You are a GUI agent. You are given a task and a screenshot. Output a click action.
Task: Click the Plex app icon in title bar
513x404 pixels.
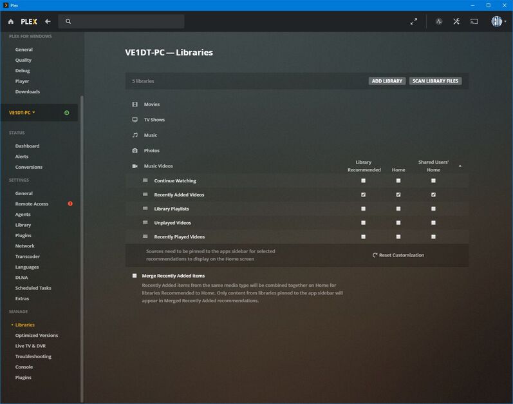coord(6,5)
